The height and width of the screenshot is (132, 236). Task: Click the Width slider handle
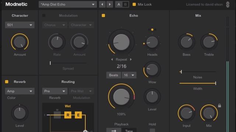[x=216, y=83]
